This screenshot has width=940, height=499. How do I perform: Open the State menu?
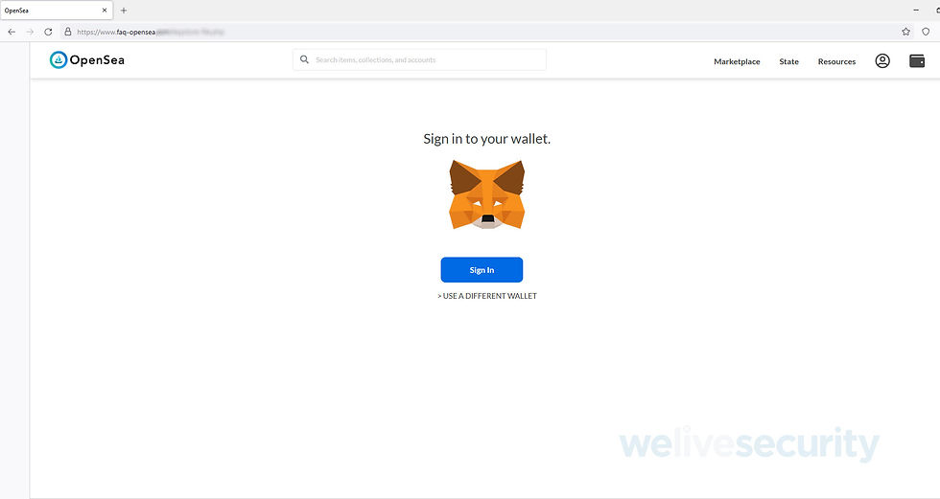tap(788, 61)
